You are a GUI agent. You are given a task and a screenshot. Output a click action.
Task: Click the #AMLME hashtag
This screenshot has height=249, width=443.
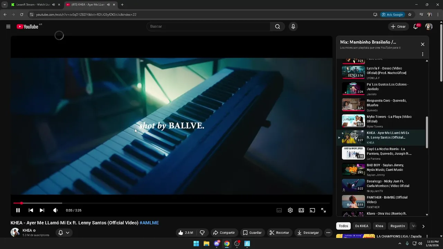pos(149,223)
